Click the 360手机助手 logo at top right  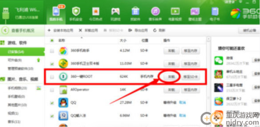coord(245,14)
